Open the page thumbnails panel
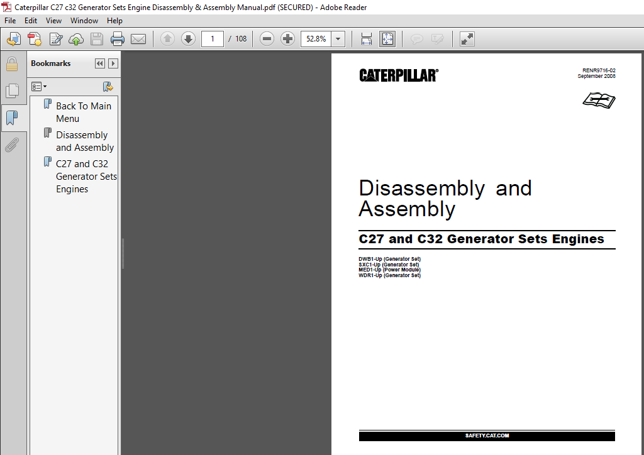The height and width of the screenshot is (455, 644). coord(12,90)
